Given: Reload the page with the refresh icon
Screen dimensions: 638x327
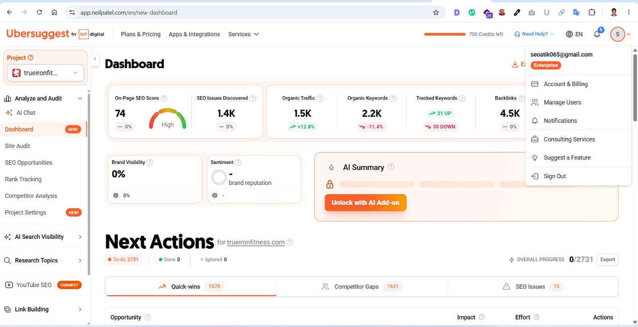Looking at the screenshot, I should click(x=39, y=12).
